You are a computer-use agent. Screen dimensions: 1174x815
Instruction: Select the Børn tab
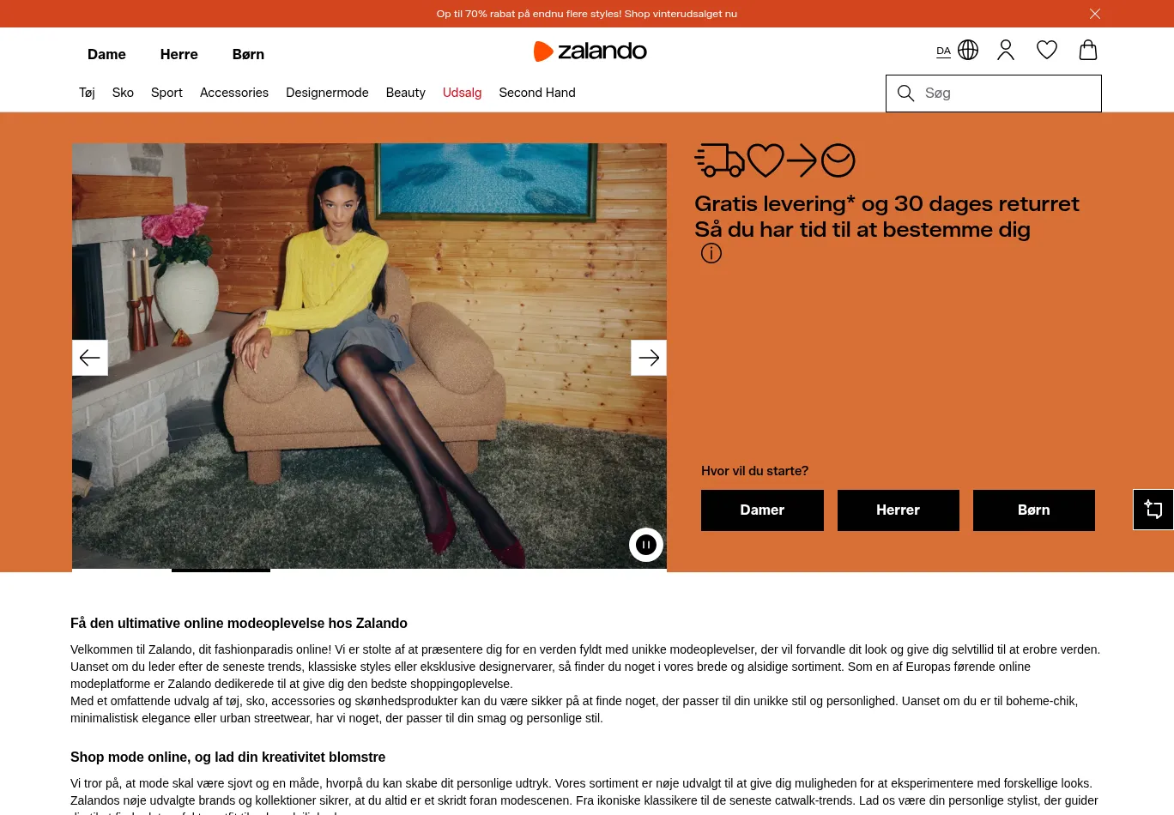tap(248, 54)
